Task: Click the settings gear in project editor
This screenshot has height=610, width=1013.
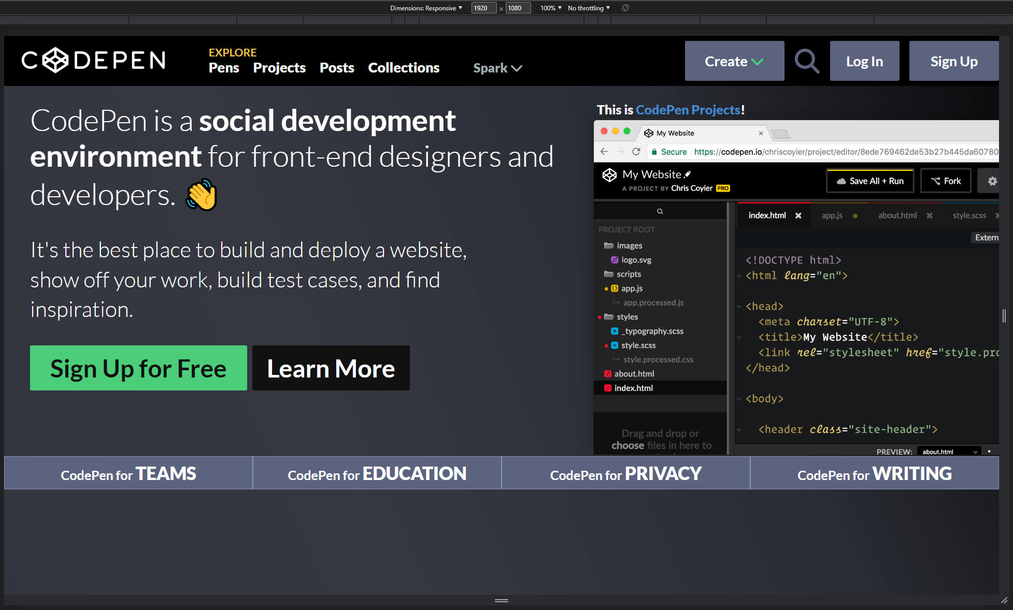Action: click(992, 181)
